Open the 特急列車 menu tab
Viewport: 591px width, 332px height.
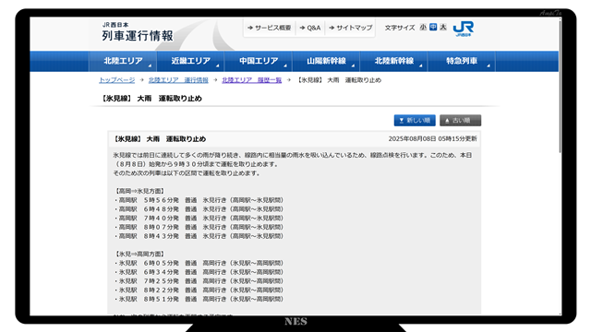tap(462, 61)
